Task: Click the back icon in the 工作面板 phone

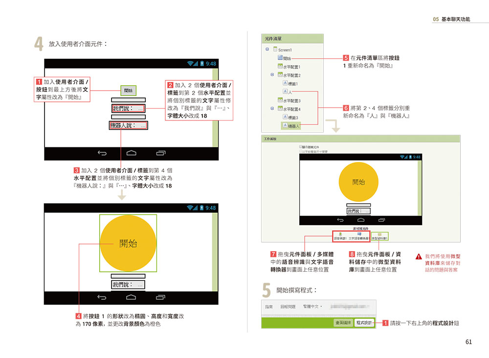Action: 340,220
